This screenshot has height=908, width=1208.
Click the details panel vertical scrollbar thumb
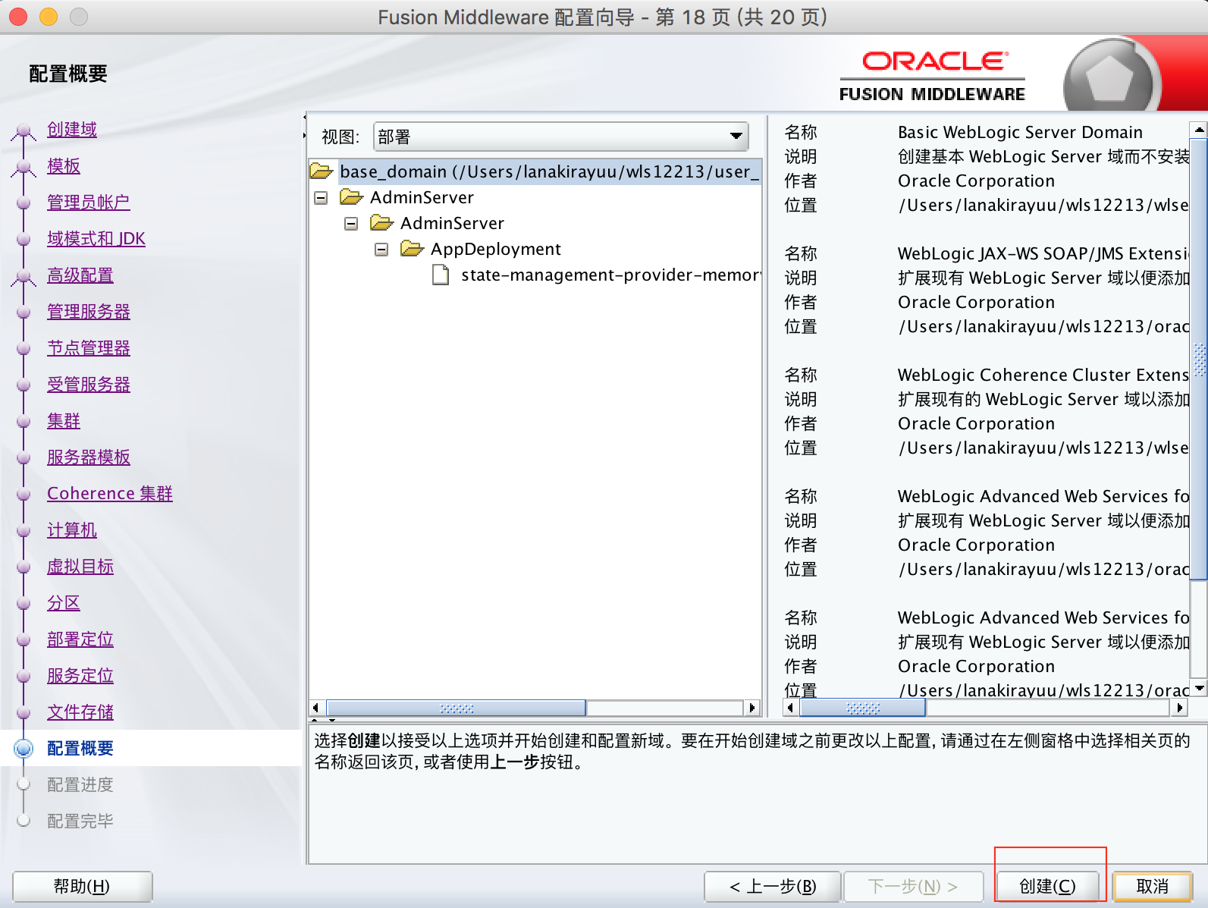tap(1199, 359)
